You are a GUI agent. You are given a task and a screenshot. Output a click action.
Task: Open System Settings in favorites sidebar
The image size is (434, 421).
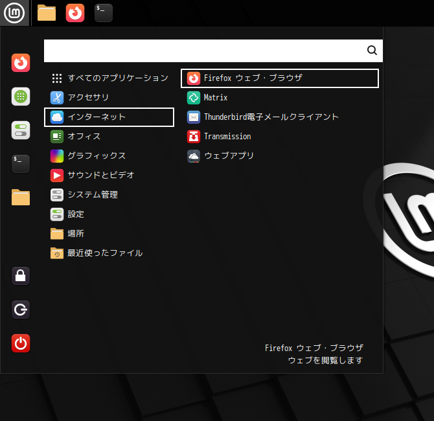(x=21, y=130)
